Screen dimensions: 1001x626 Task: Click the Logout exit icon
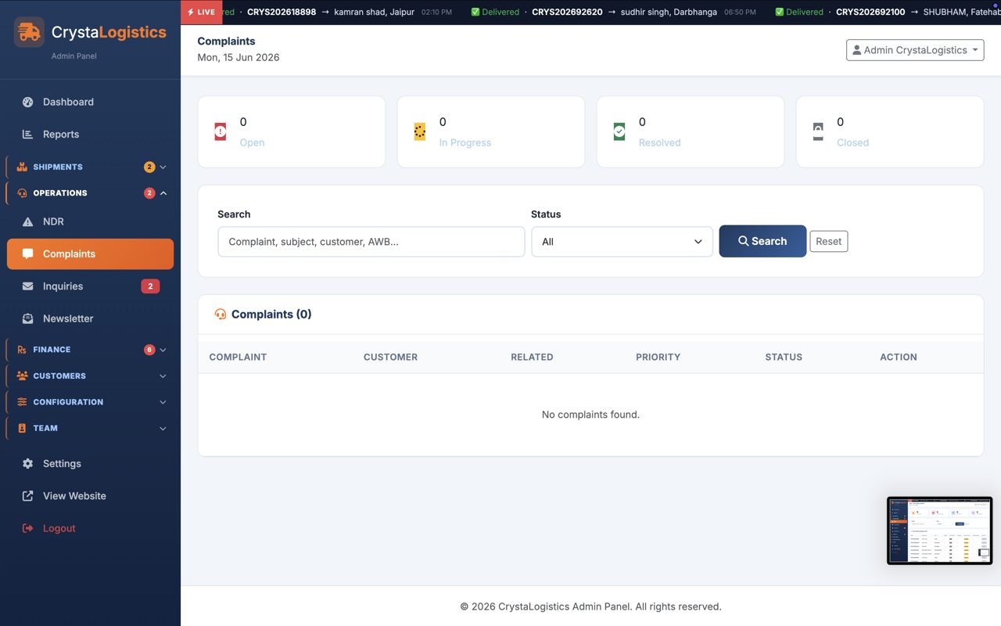[28, 528]
